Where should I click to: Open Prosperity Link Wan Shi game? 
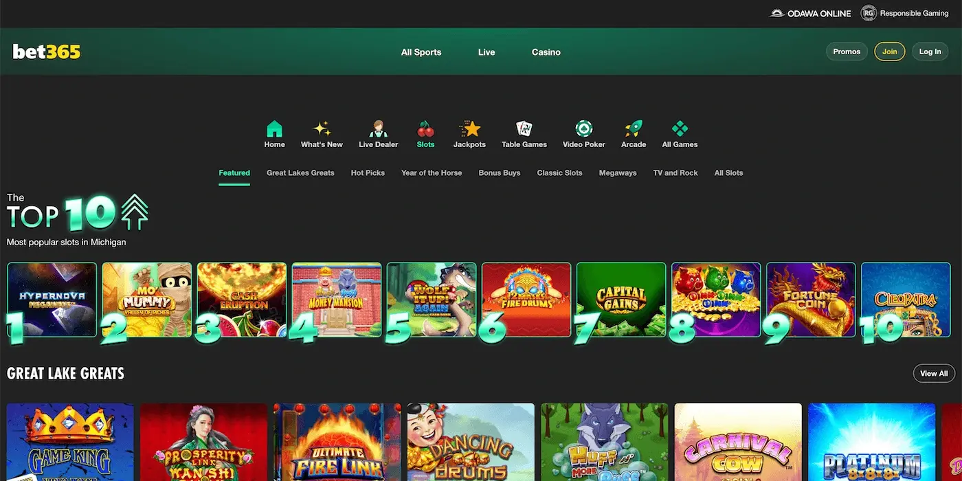pyautogui.click(x=203, y=442)
